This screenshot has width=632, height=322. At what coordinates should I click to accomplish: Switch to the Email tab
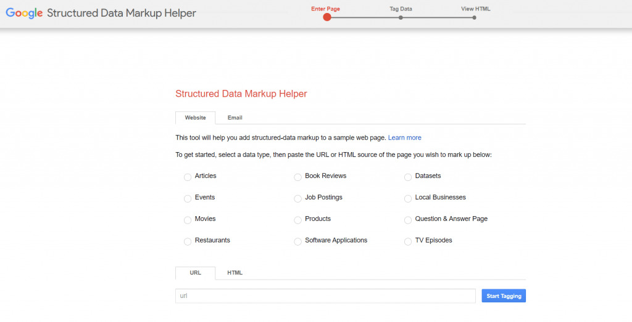(235, 118)
